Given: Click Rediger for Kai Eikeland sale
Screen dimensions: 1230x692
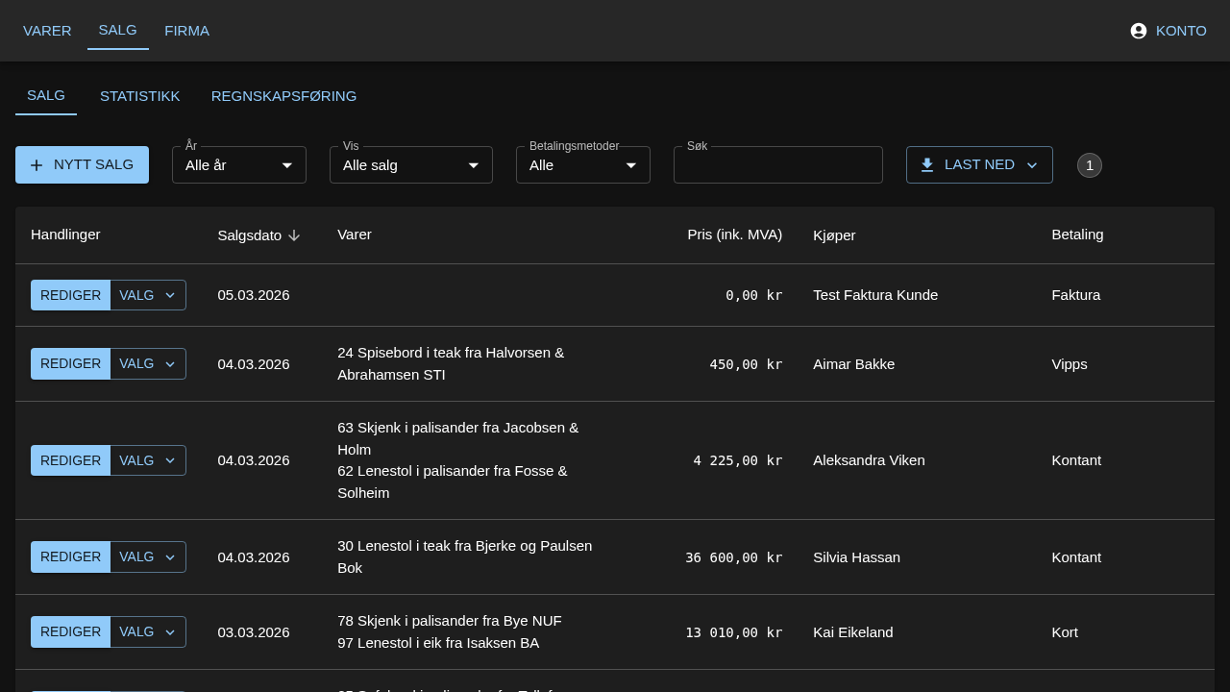Looking at the screenshot, I should click(70, 632).
